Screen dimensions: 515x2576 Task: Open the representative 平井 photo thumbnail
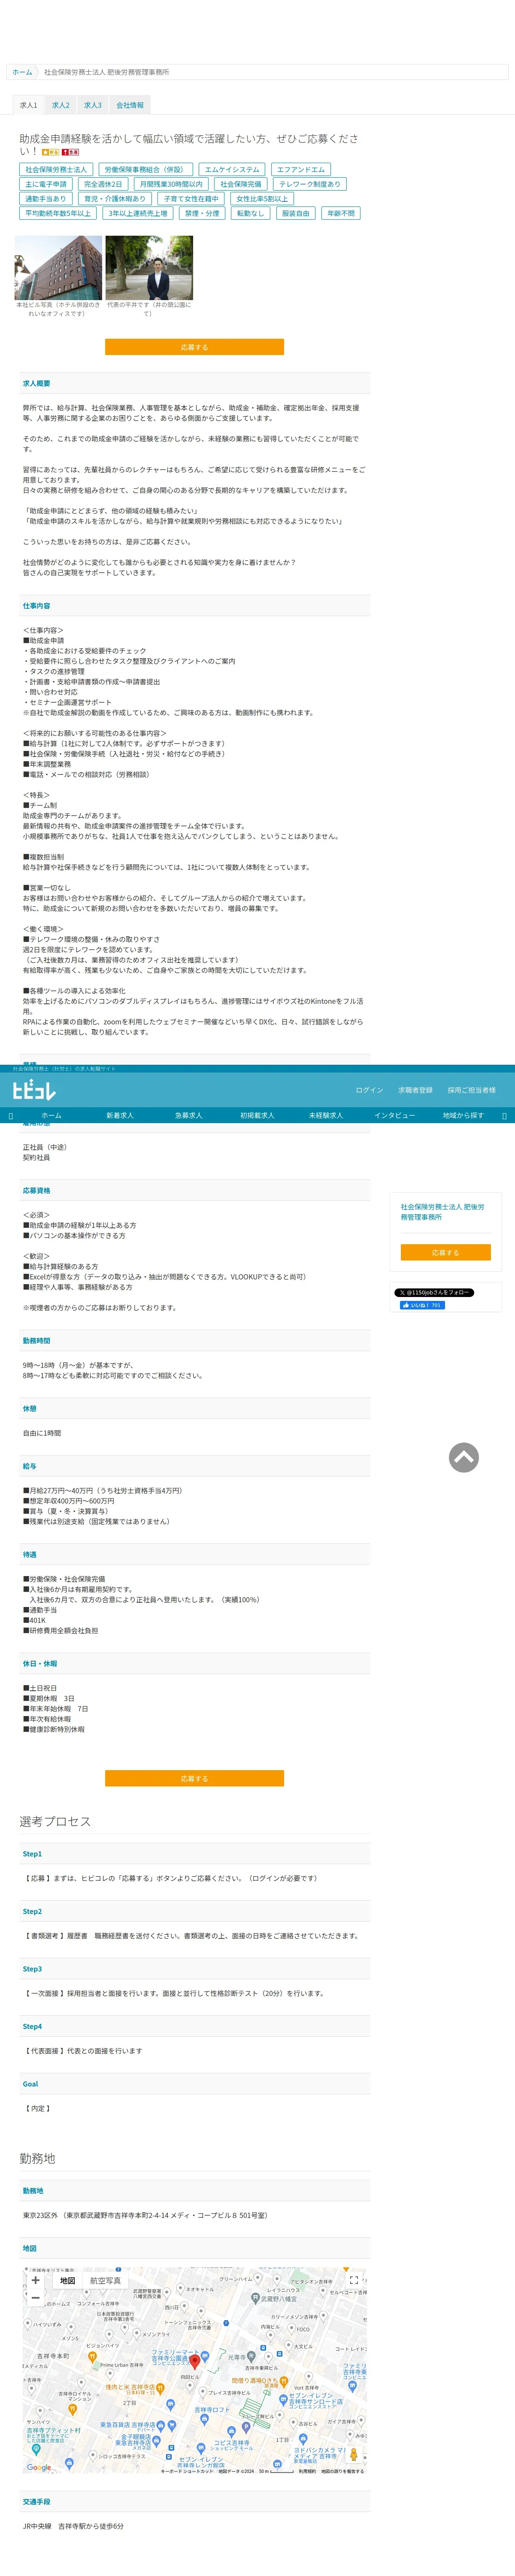(x=149, y=267)
